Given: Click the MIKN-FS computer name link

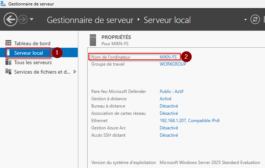Looking at the screenshot, I should pyautogui.click(x=168, y=57).
